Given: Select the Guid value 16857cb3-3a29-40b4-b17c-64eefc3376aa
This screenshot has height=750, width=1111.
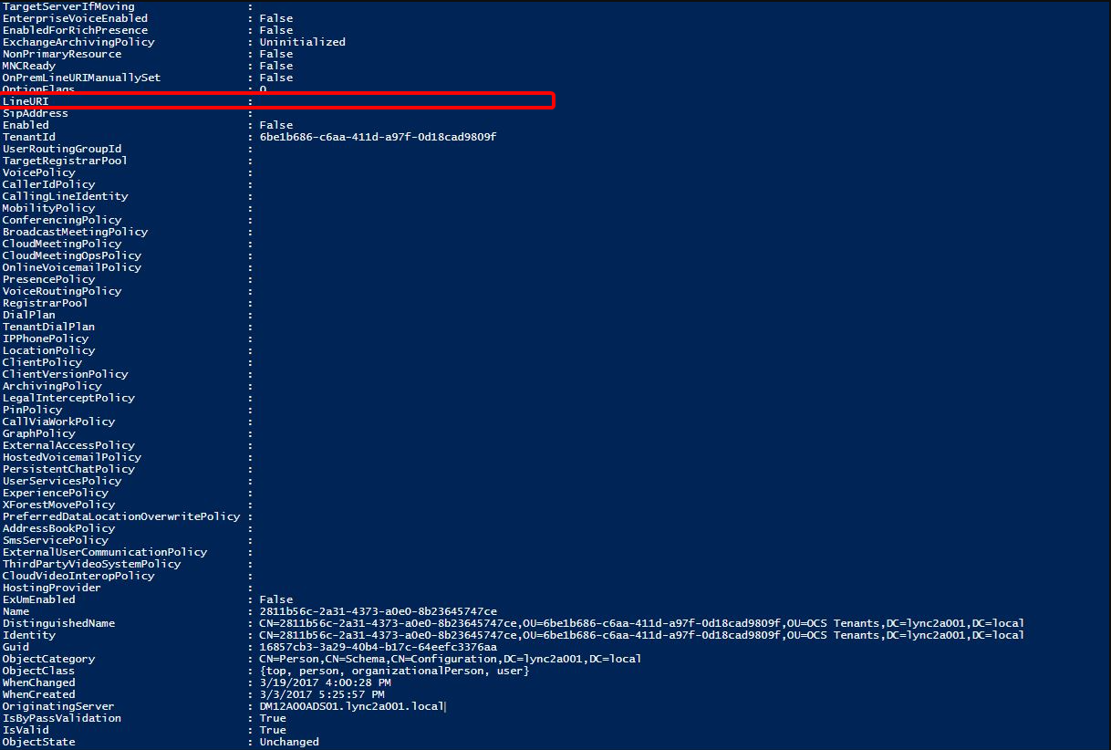Looking at the screenshot, I should [x=378, y=647].
